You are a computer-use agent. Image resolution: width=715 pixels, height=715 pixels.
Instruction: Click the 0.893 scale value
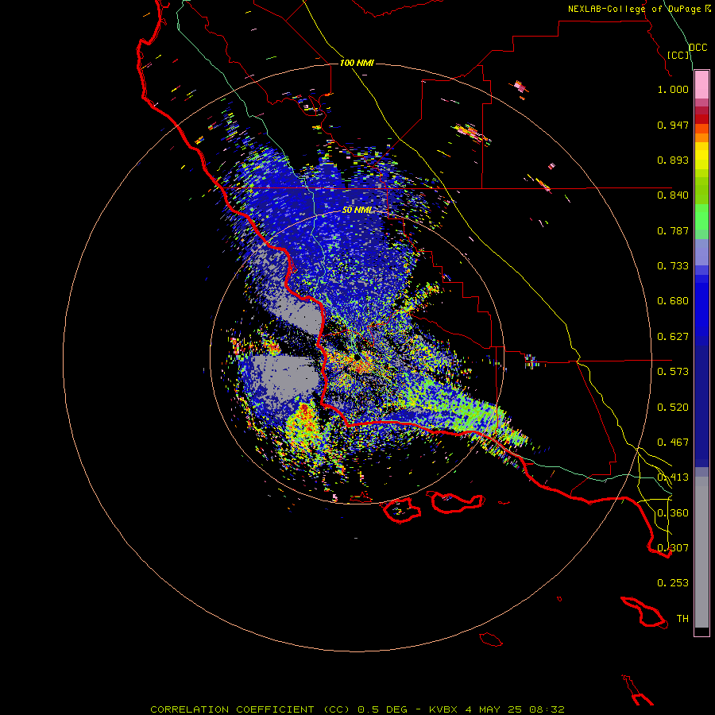coord(673,160)
